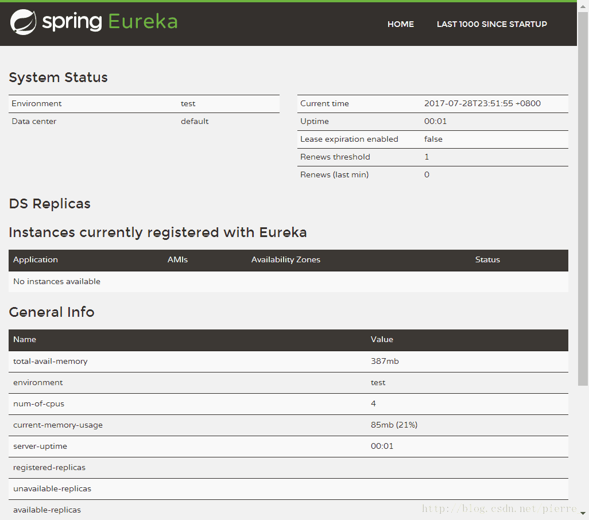Image resolution: width=589 pixels, height=520 pixels.
Task: Select the Renews threshold label
Action: 335,157
